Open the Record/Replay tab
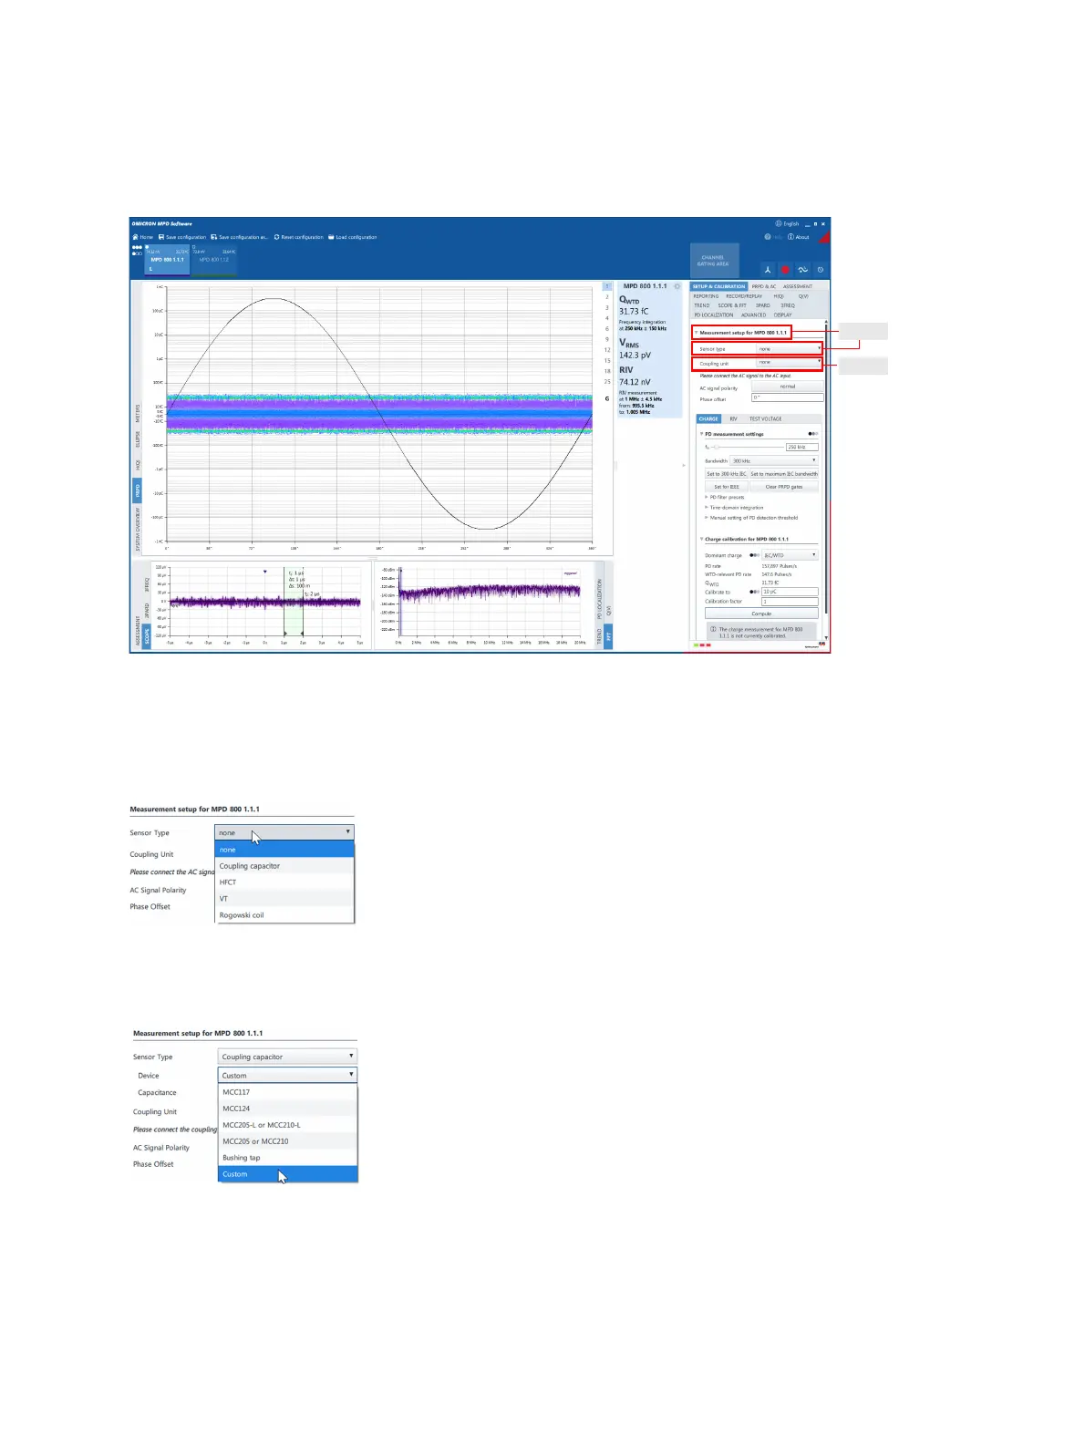Viewport: 1085px width, 1444px height. [744, 296]
